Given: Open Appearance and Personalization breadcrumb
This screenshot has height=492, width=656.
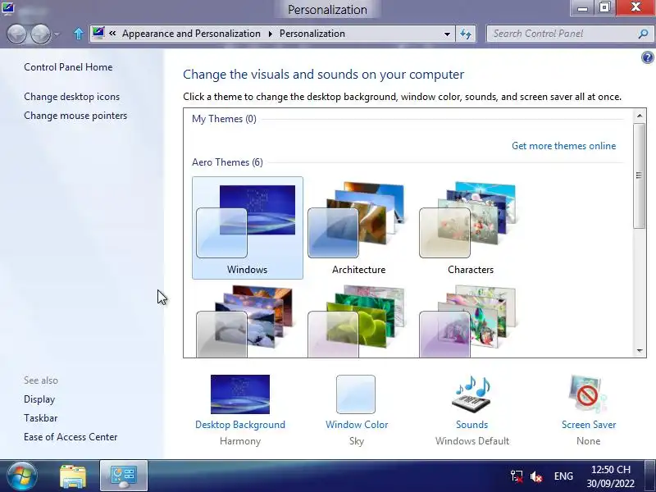Looking at the screenshot, I should (191, 34).
